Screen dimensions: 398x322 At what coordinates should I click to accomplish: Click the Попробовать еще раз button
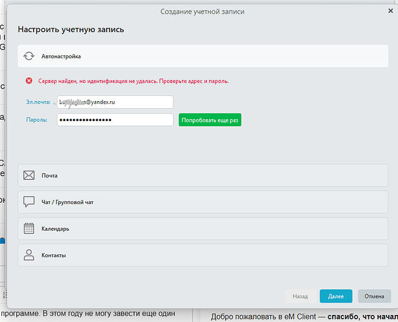tap(210, 120)
